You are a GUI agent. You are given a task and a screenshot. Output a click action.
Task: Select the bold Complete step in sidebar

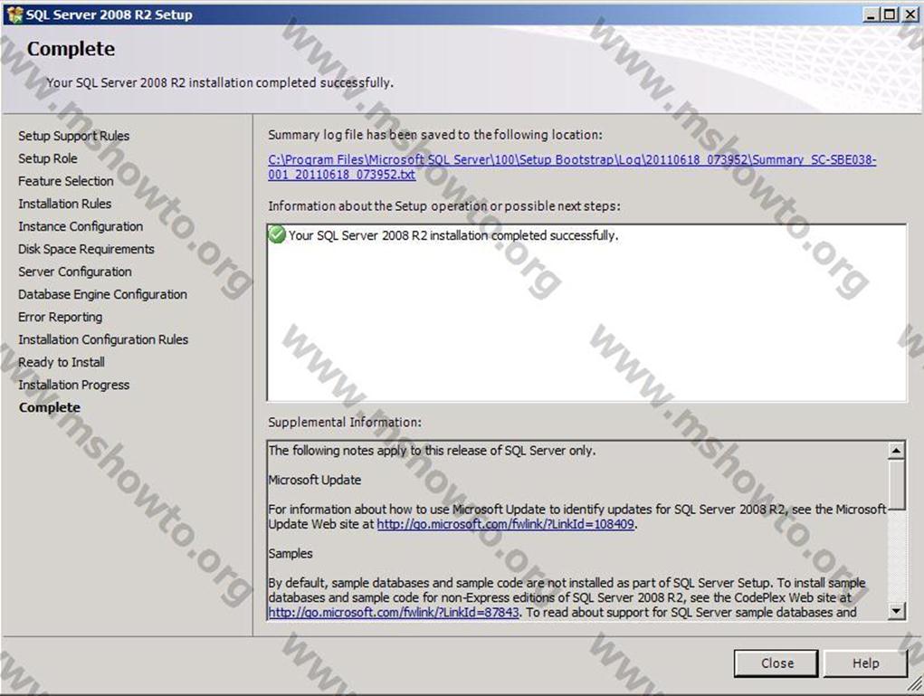(x=50, y=407)
